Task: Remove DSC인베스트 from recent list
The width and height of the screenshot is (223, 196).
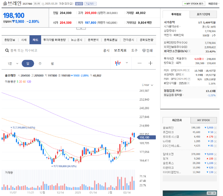Action: tap(215, 146)
